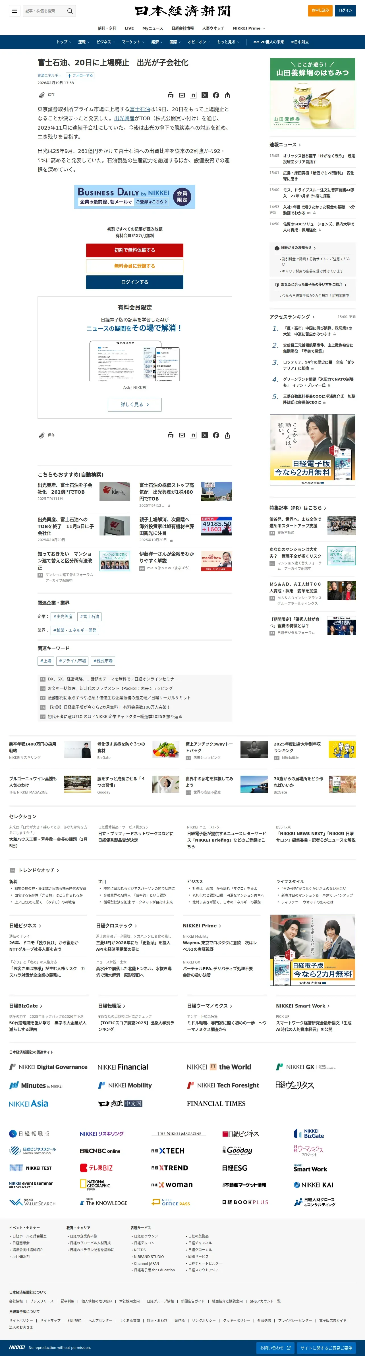The height and width of the screenshot is (1356, 365).
Task: Click the red 初割で無料体験する button
Action: pos(135,250)
